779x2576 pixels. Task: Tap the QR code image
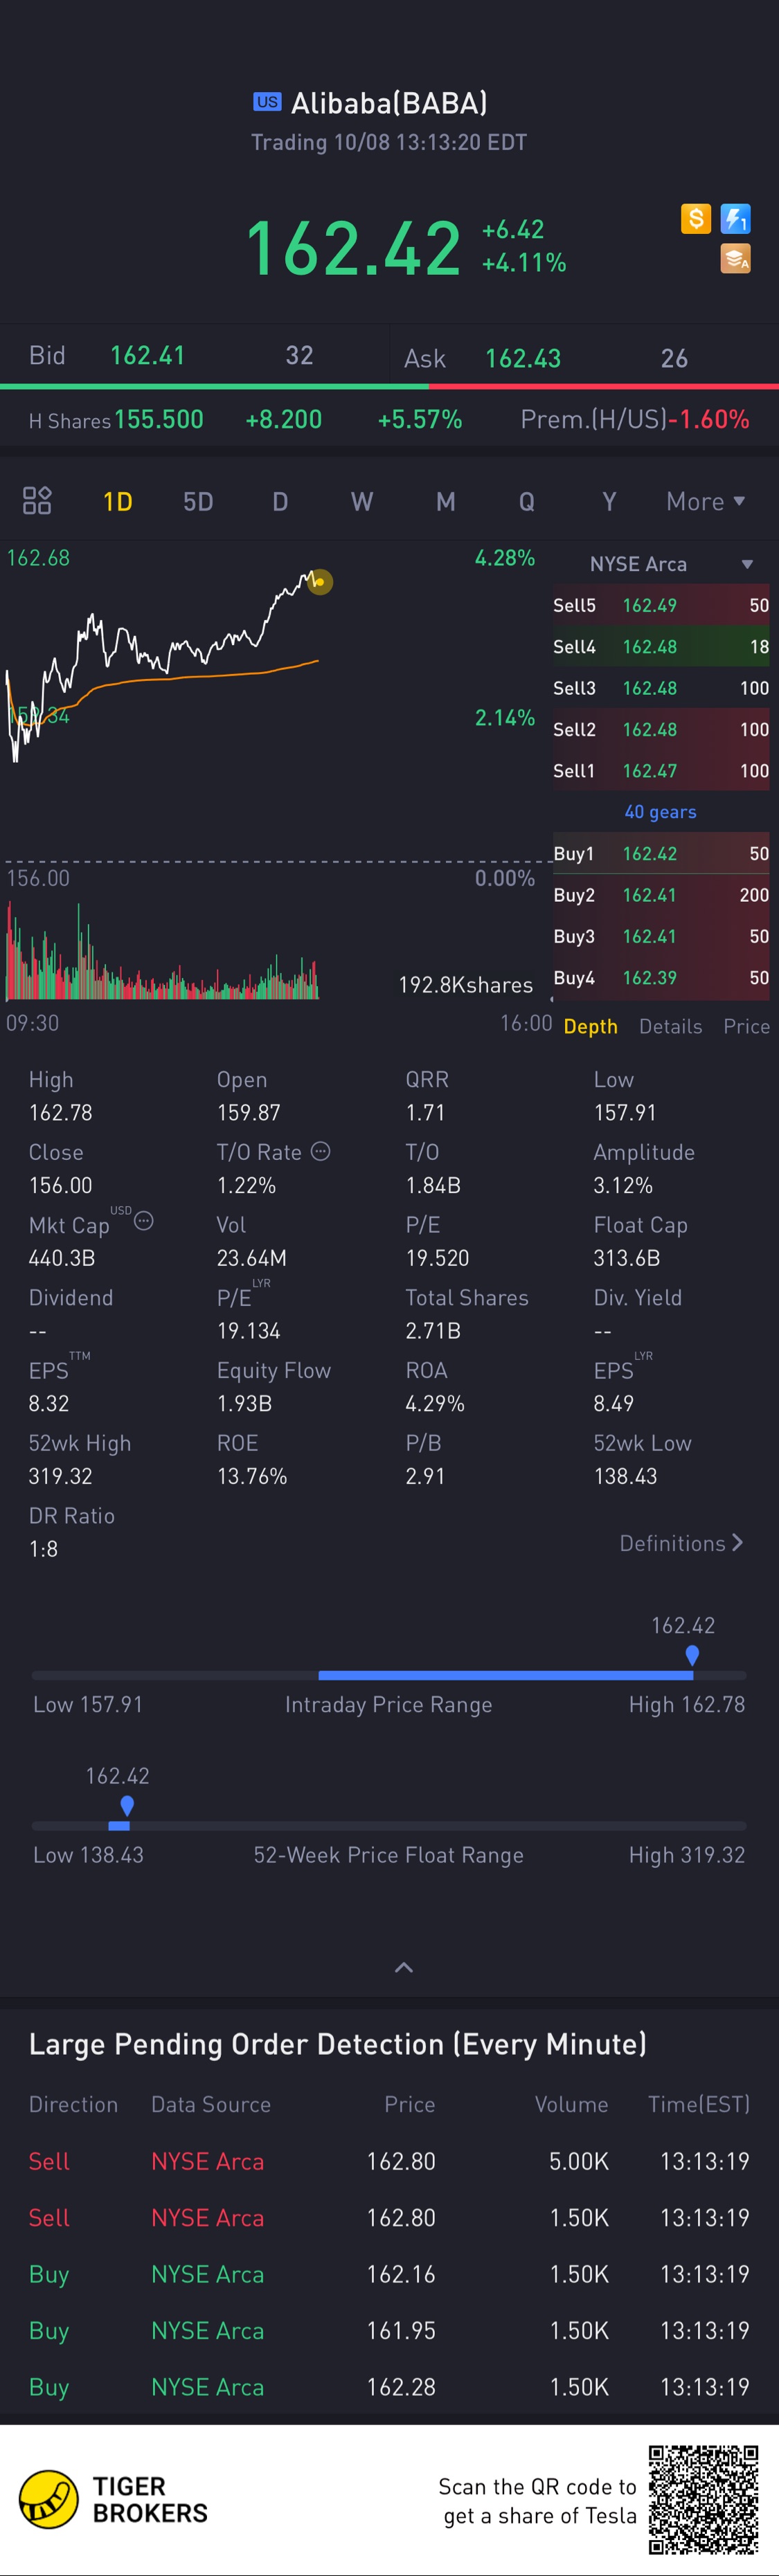703,2499
